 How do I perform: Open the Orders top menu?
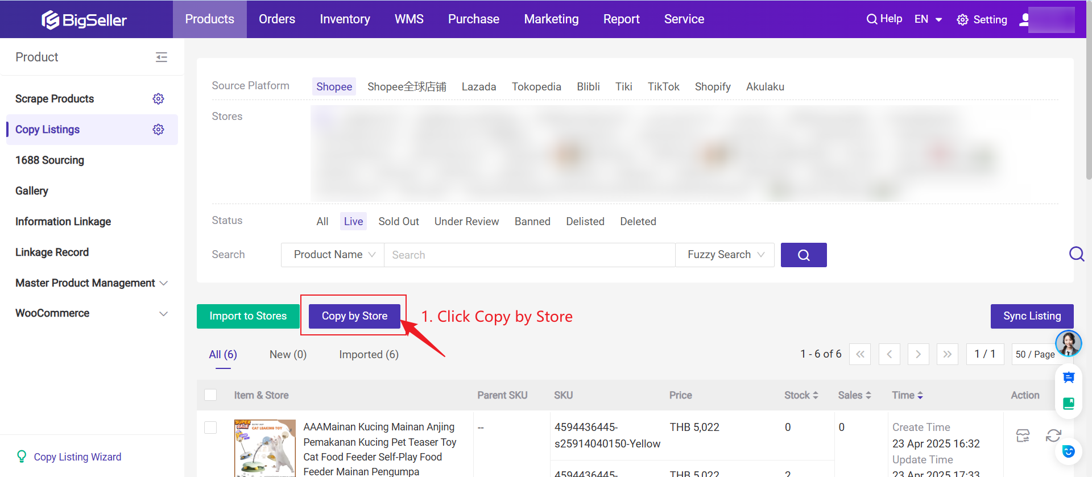click(x=277, y=19)
